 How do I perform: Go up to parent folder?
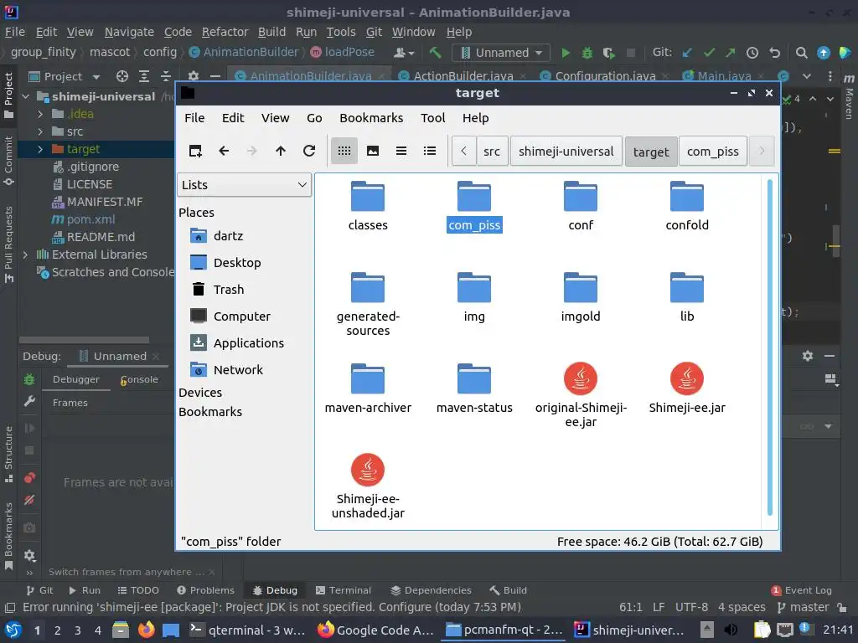coord(281,151)
